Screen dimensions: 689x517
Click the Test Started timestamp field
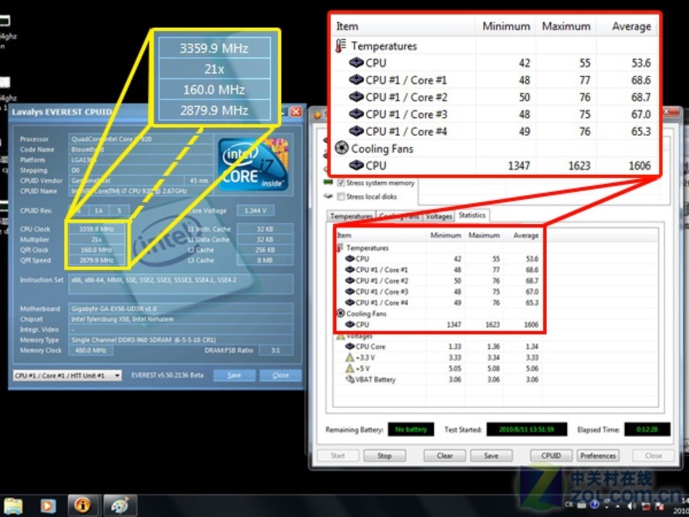coord(527,430)
